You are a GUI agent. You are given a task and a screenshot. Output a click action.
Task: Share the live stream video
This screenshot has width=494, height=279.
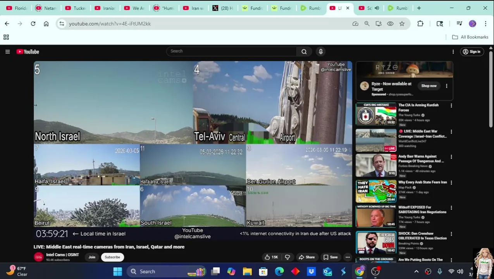[x=306, y=257]
